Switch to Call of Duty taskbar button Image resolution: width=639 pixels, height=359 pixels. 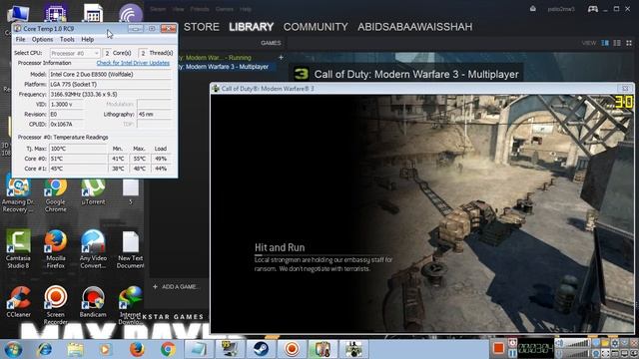tap(353, 349)
